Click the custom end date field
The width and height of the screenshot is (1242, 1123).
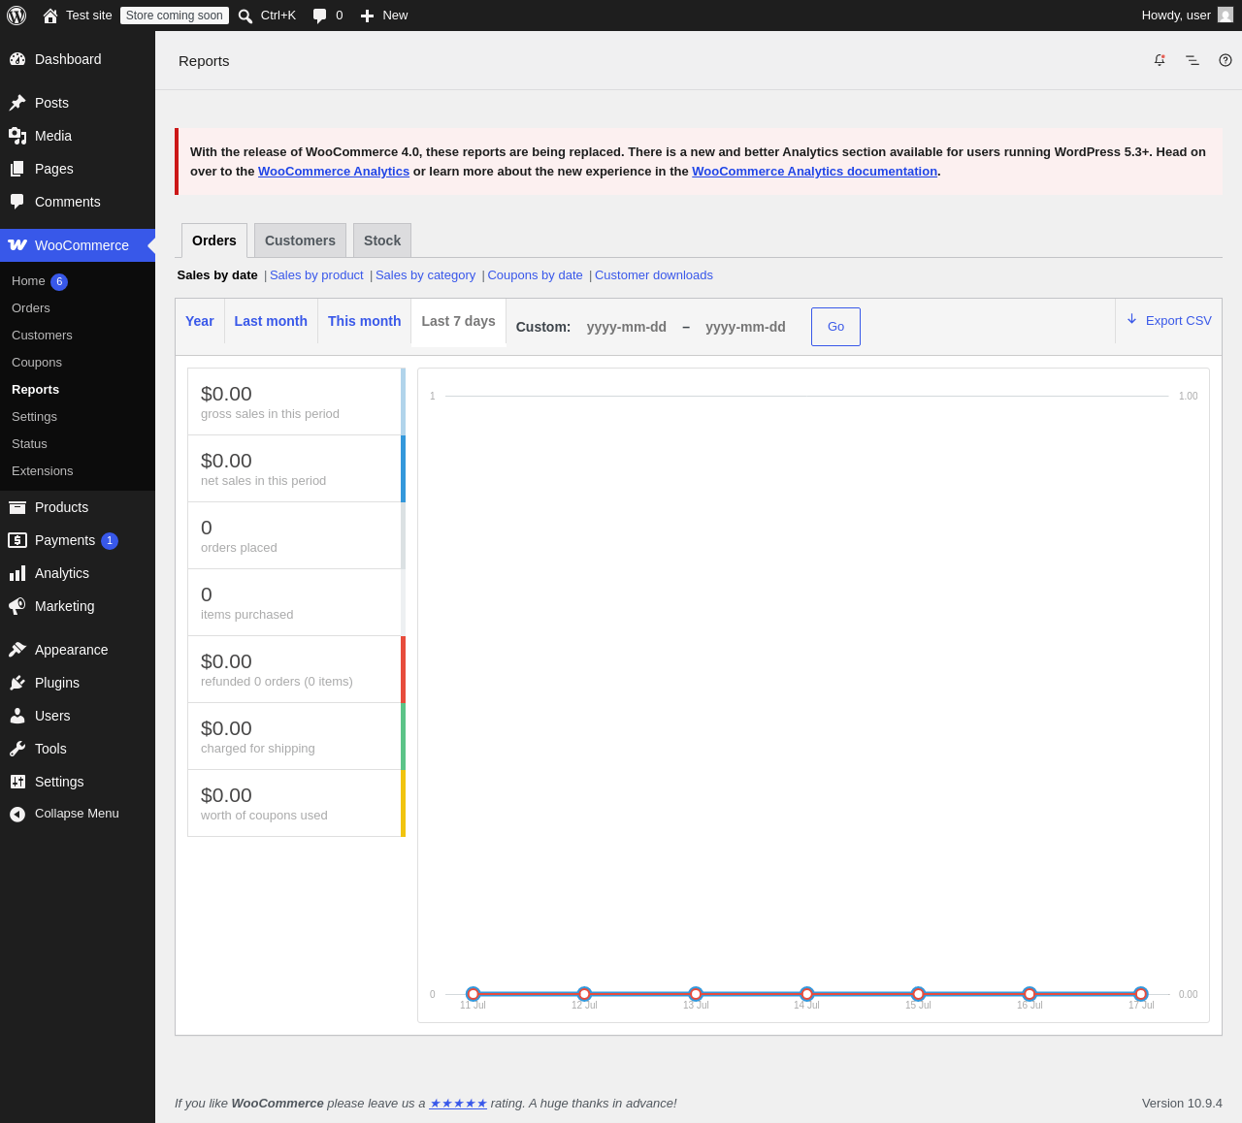pos(745,327)
